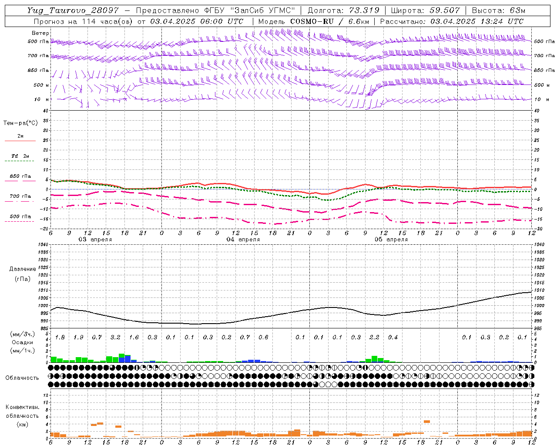The height and width of the screenshot is (446, 557).
Task: Click the left 500 м wind level label
Action: [41, 85]
